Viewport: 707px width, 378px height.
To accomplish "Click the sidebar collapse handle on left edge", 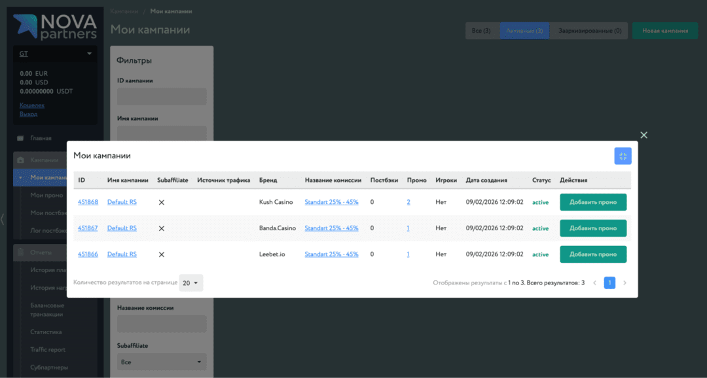I will click(x=3, y=219).
